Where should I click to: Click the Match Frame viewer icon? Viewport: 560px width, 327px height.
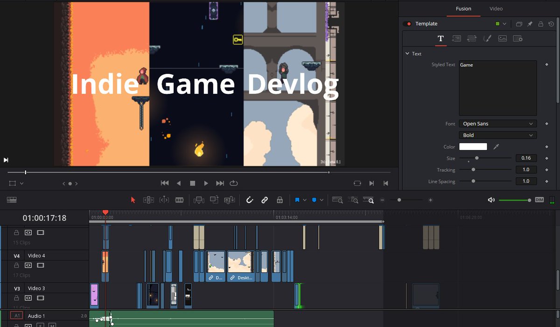tap(357, 184)
